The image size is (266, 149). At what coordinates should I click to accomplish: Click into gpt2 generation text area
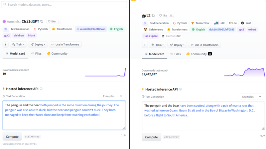[x=203, y=116]
